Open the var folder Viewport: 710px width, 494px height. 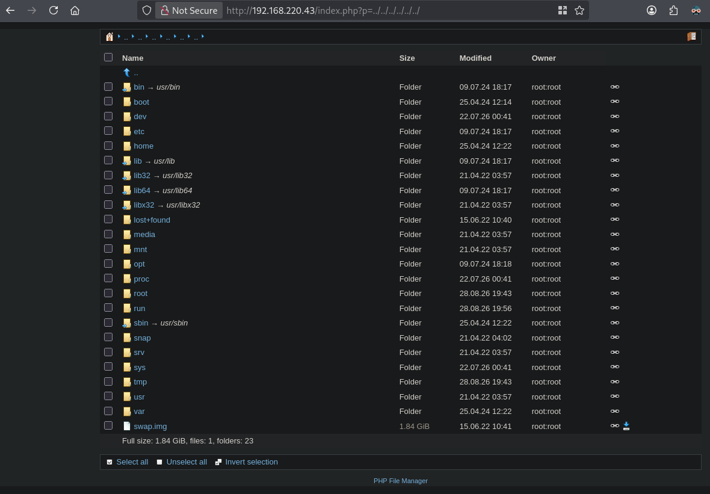coord(139,411)
